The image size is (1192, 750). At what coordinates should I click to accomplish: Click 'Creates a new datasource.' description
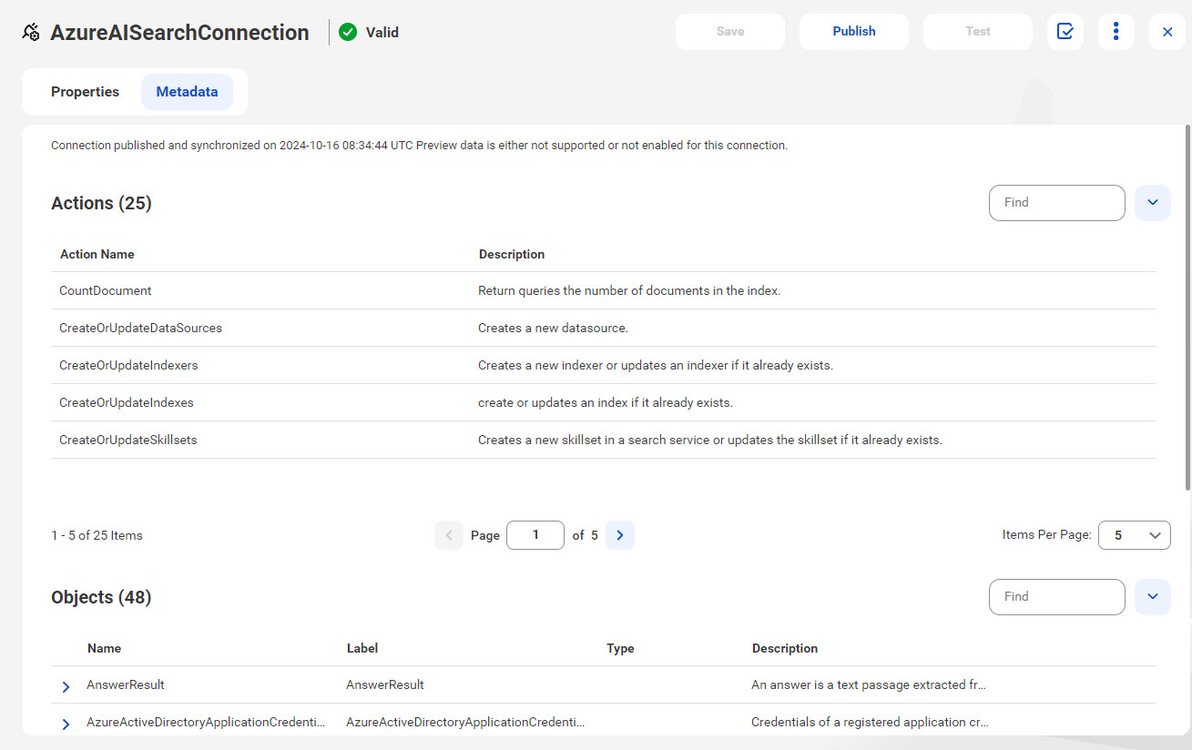(x=553, y=328)
